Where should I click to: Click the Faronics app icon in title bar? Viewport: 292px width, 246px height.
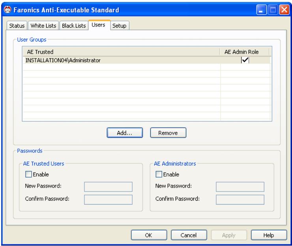tap(7, 9)
